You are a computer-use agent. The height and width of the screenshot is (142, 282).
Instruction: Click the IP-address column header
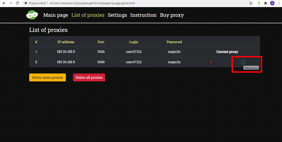(66, 42)
